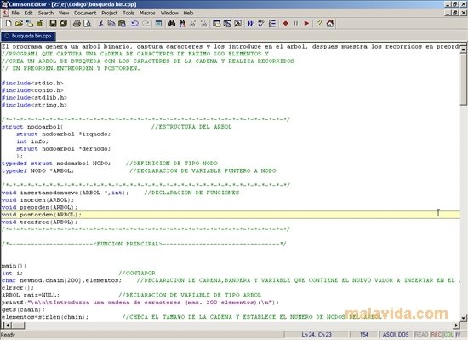This screenshot has width=468, height=340.
Task: Click the horizontal scrollbar right arrow
Action: 457,325
